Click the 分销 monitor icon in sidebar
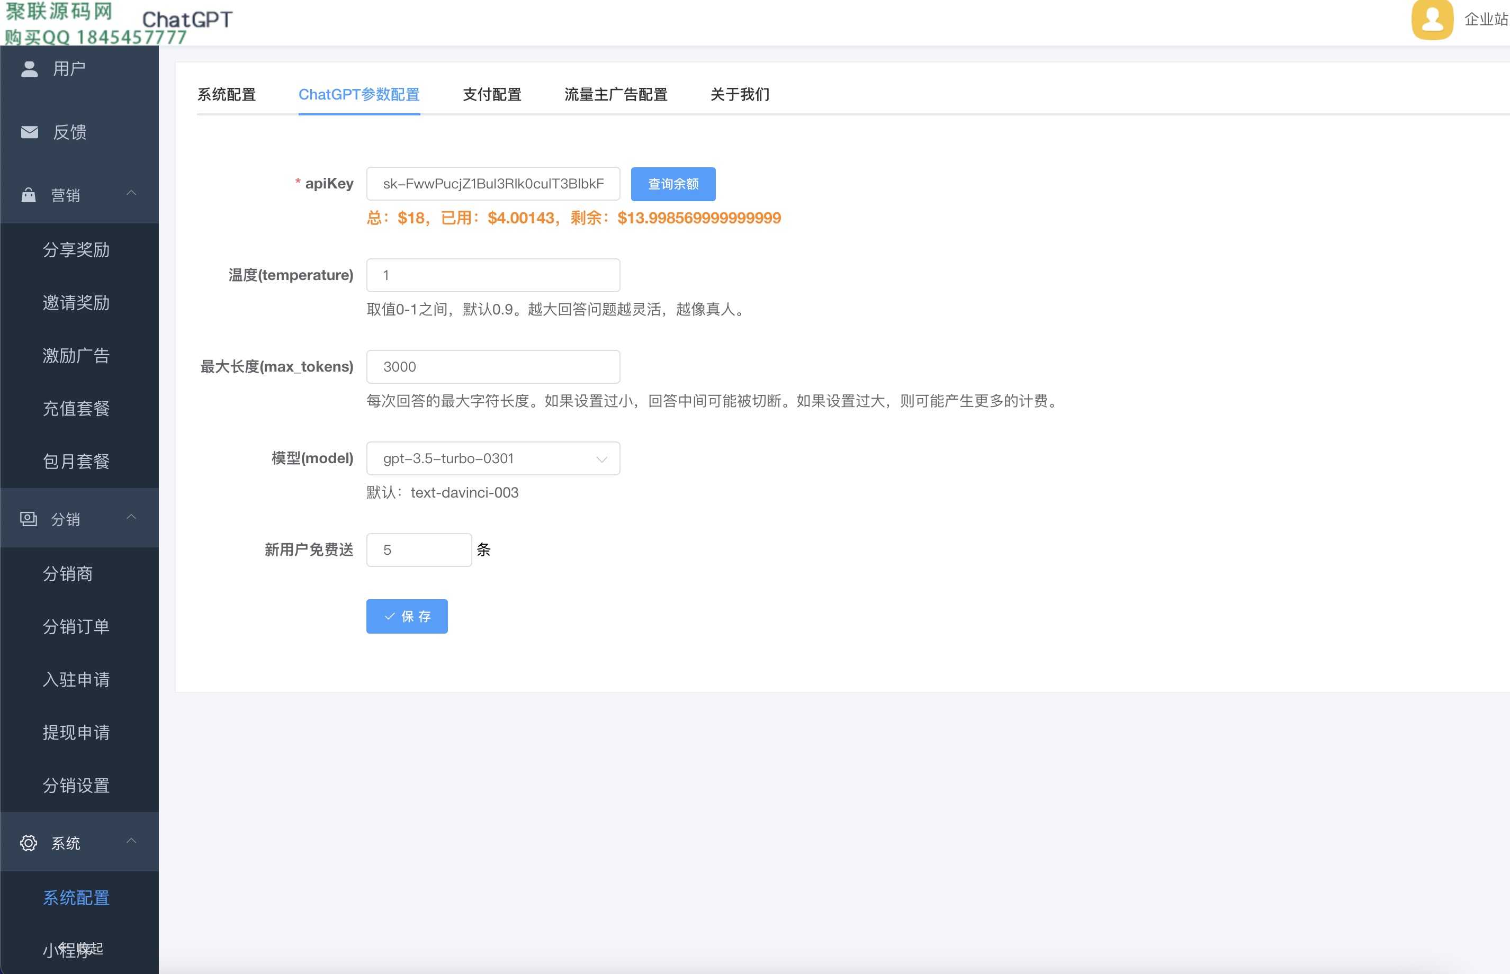The height and width of the screenshot is (974, 1510). (x=29, y=519)
